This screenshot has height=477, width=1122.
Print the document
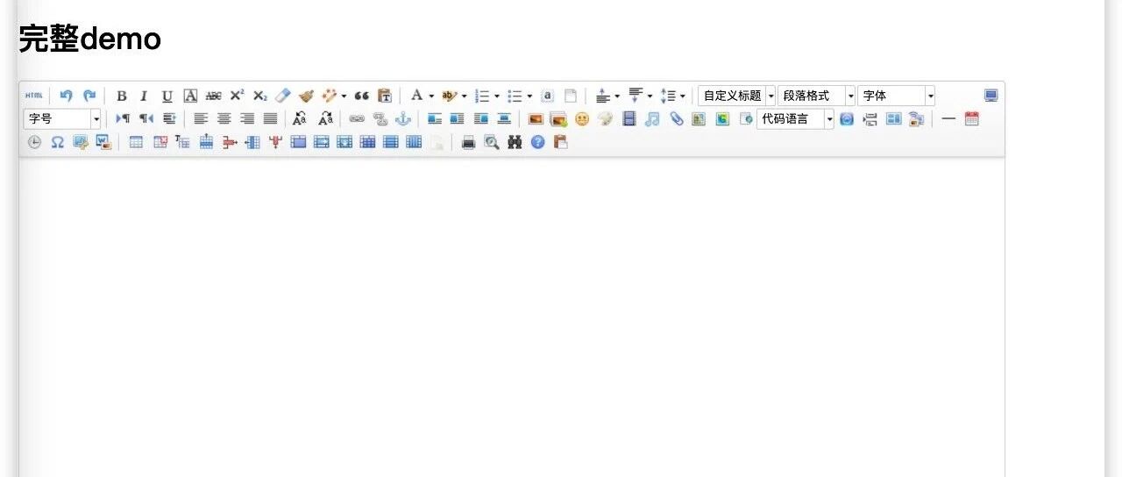pos(468,142)
